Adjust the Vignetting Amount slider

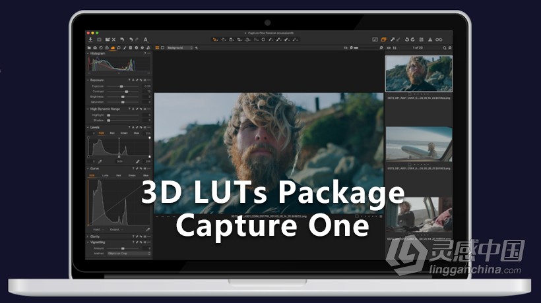click(123, 248)
